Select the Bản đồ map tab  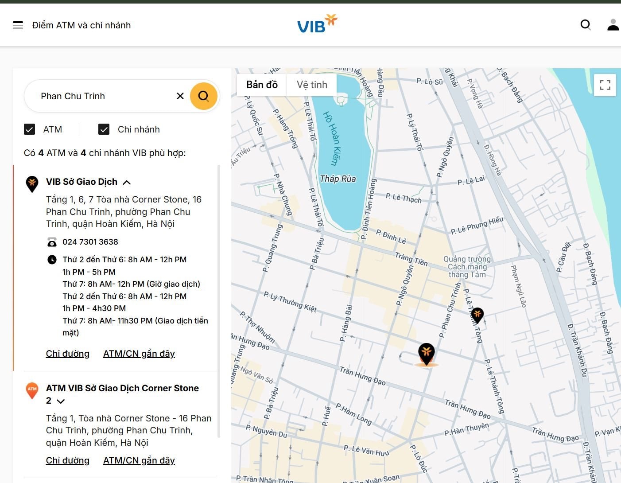pos(262,85)
